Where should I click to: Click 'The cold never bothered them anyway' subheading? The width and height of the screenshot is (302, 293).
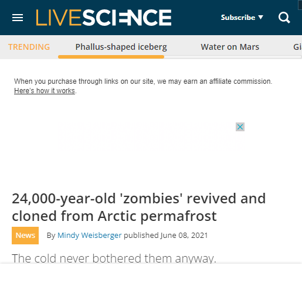point(114,258)
